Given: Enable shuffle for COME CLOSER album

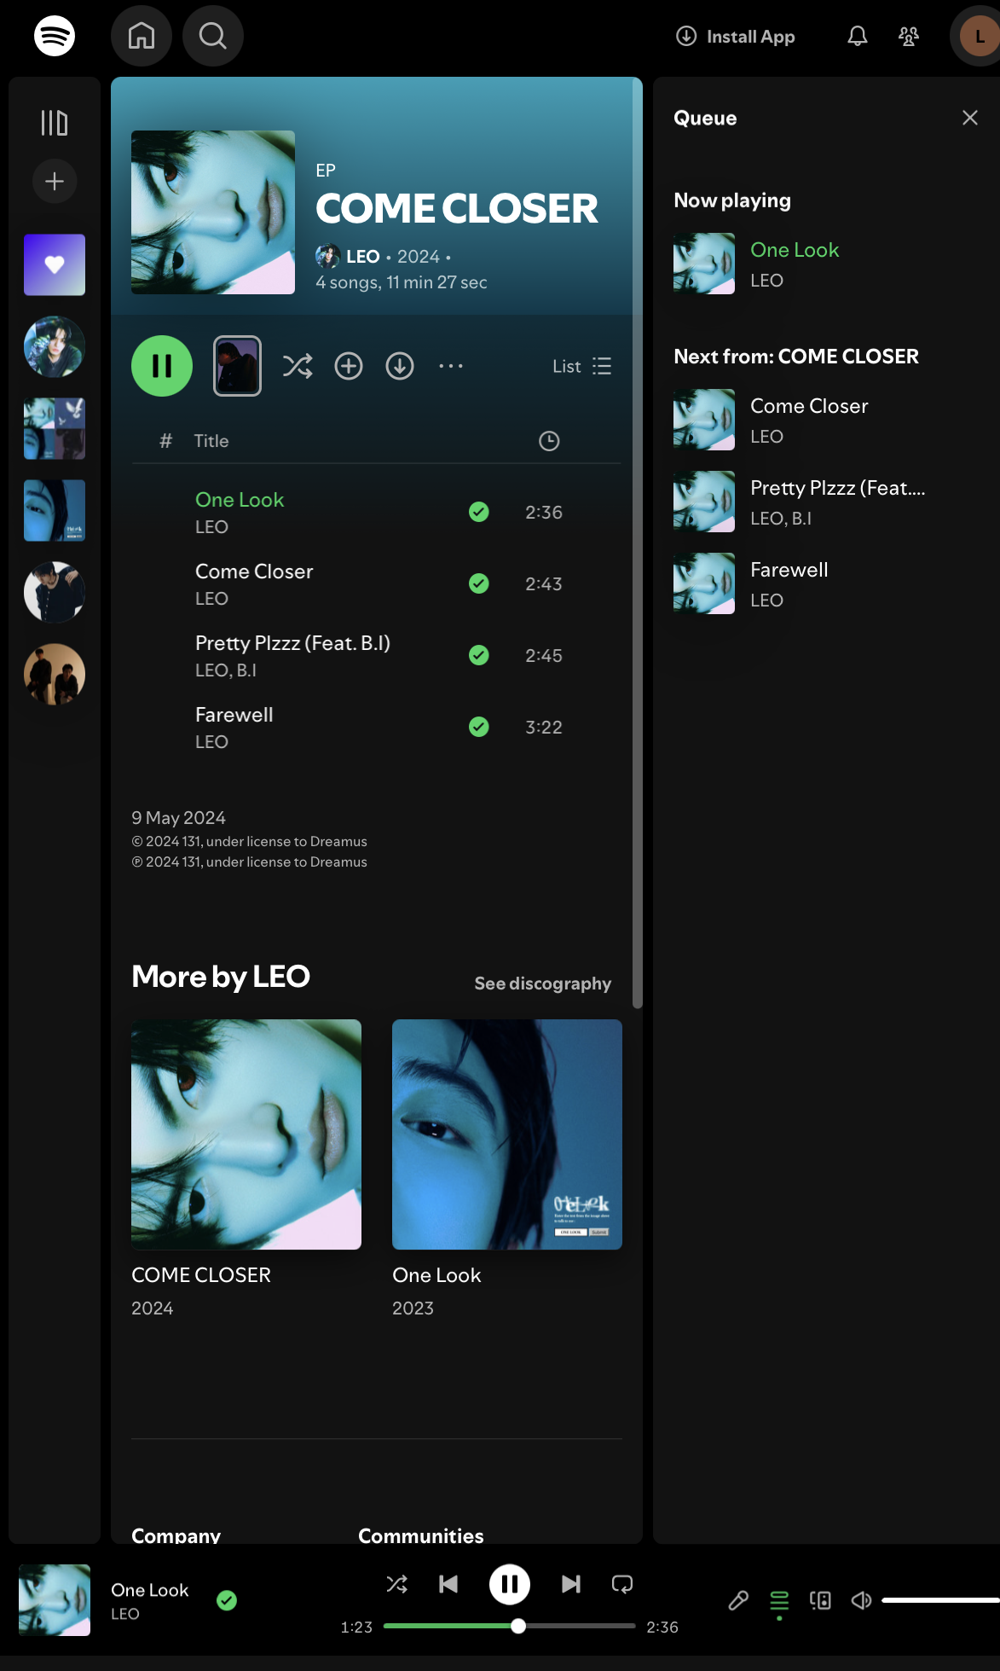Looking at the screenshot, I should [298, 366].
